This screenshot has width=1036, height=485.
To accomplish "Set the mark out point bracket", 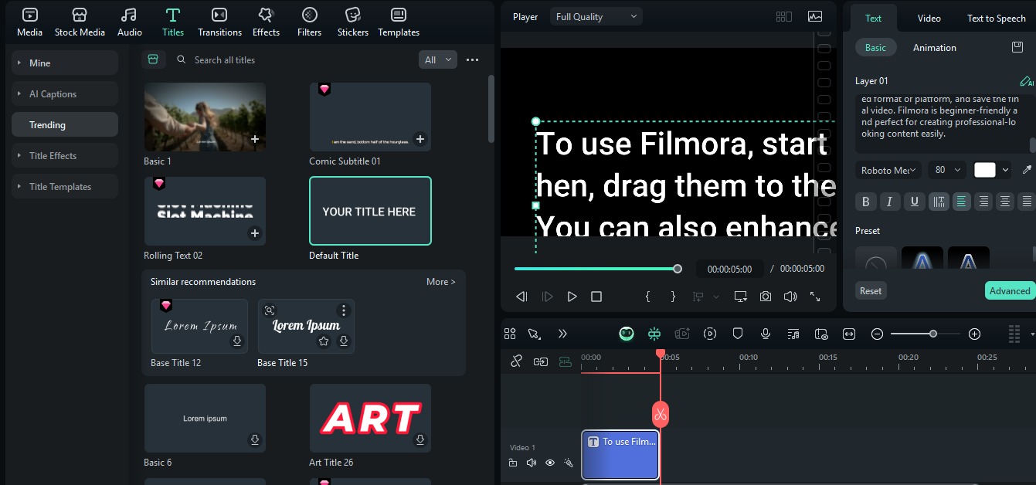I will [x=673, y=297].
